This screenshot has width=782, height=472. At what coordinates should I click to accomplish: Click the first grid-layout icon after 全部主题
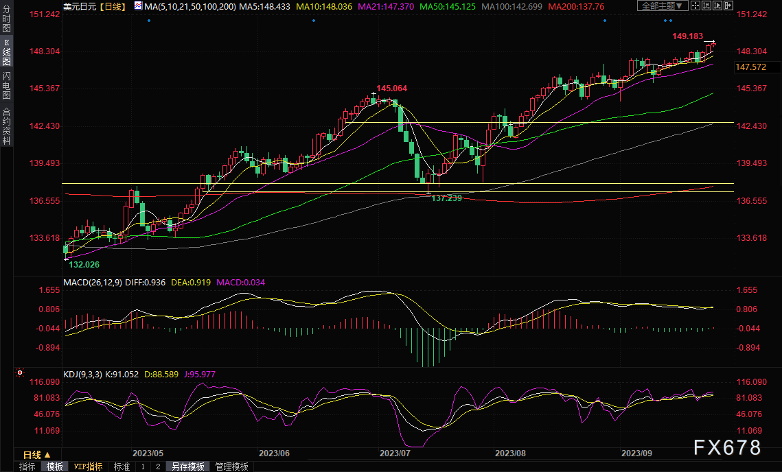(697, 6)
